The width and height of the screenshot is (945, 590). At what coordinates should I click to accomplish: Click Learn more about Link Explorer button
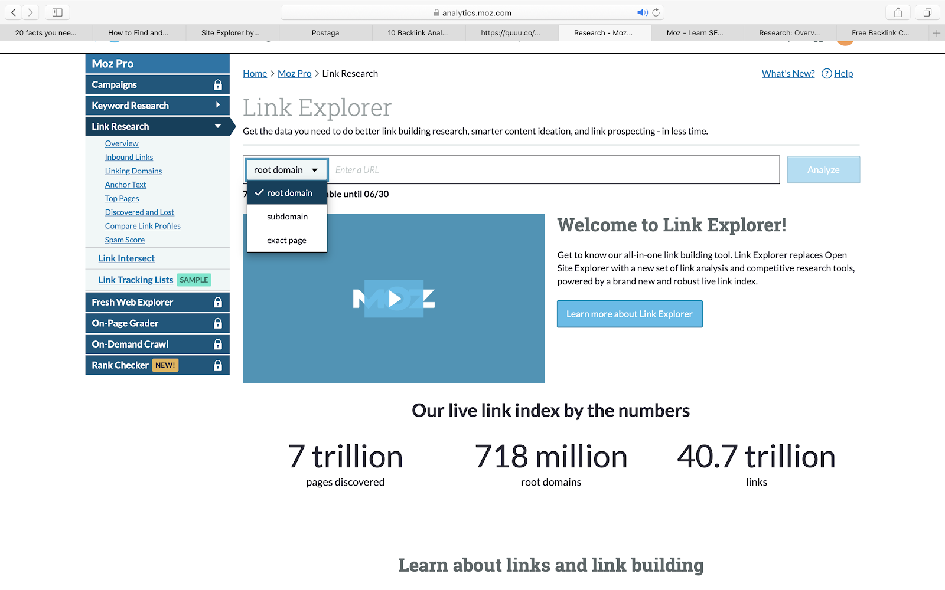point(630,314)
